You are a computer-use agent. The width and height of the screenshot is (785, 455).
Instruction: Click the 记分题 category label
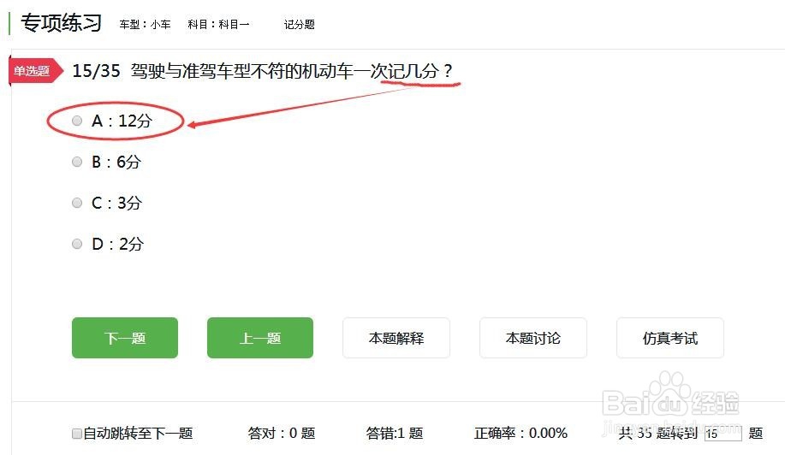point(300,25)
